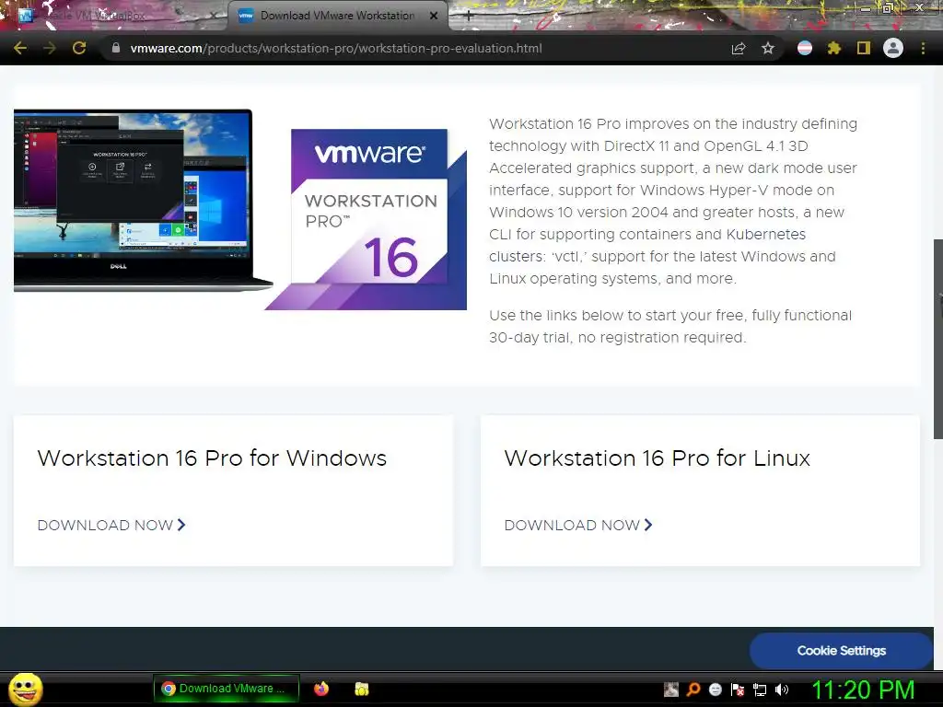
Task: Click the cat picture tray icon
Action: (671, 690)
